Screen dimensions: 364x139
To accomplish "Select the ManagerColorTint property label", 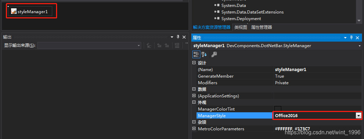I will pos(216,109).
